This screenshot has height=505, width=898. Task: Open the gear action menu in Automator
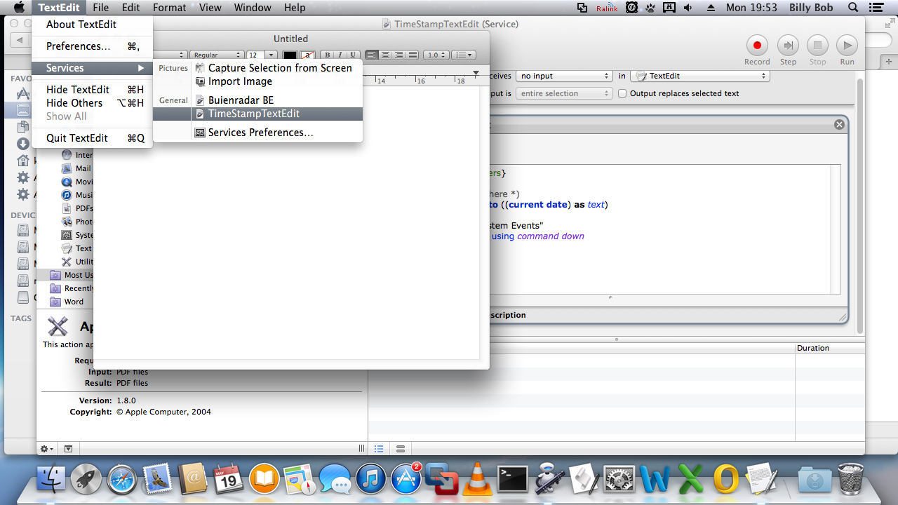pyautogui.click(x=47, y=449)
